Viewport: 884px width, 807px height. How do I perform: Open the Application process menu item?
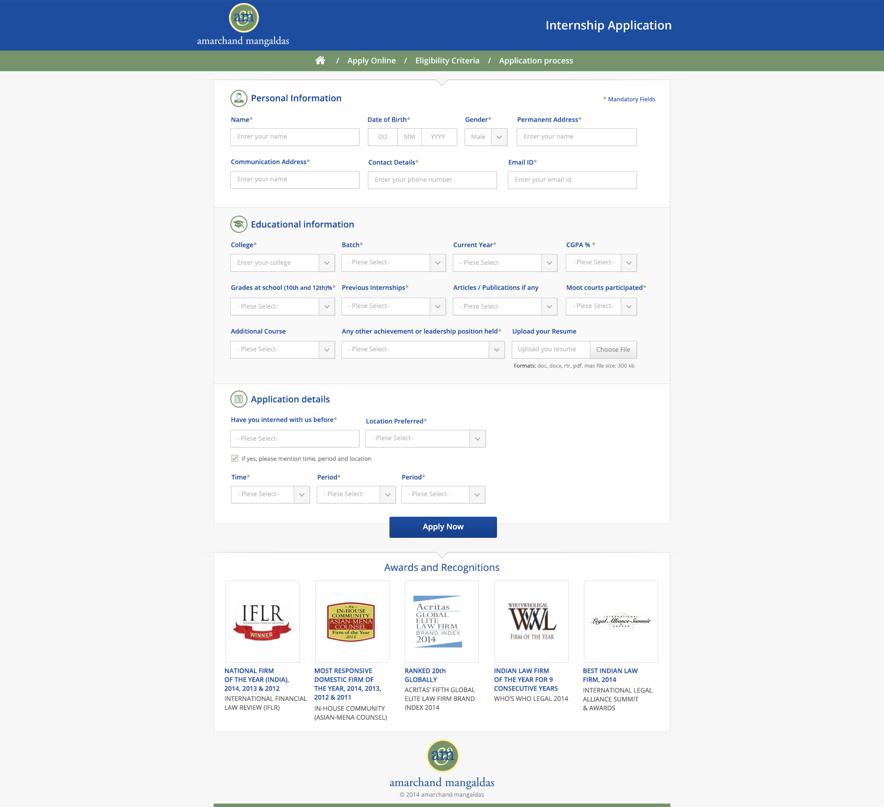536,60
